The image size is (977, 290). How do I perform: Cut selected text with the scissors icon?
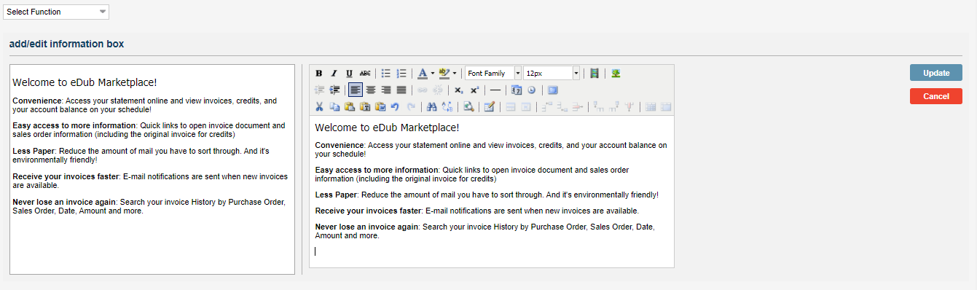[319, 106]
